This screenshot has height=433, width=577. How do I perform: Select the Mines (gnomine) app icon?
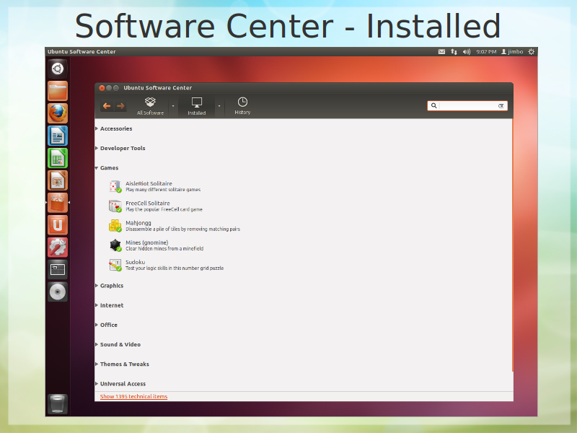point(115,245)
